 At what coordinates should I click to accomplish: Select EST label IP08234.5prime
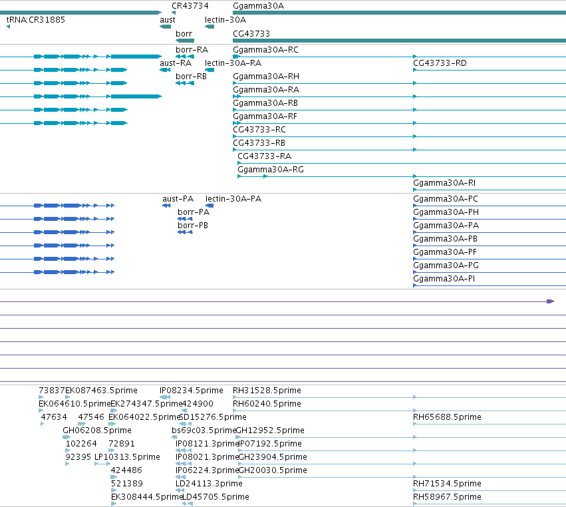pyautogui.click(x=192, y=391)
